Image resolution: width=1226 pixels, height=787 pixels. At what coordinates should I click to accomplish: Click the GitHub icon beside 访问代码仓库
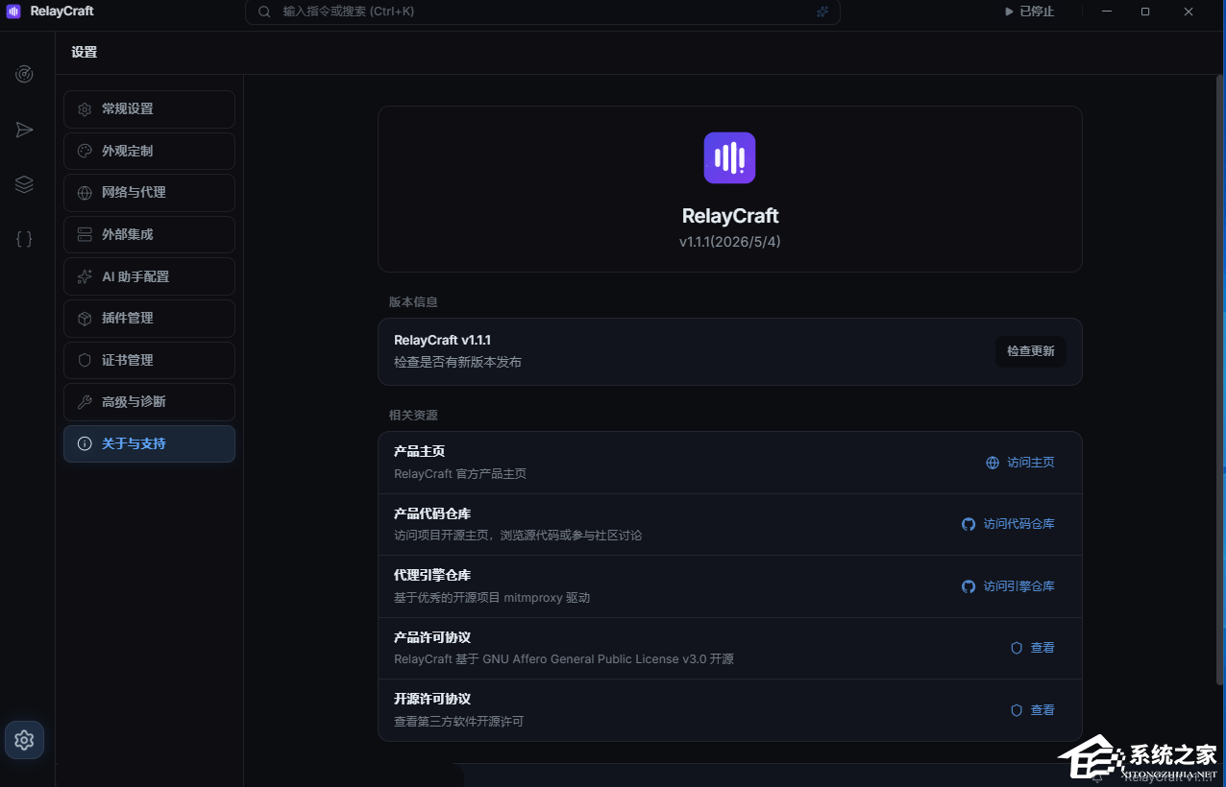969,524
